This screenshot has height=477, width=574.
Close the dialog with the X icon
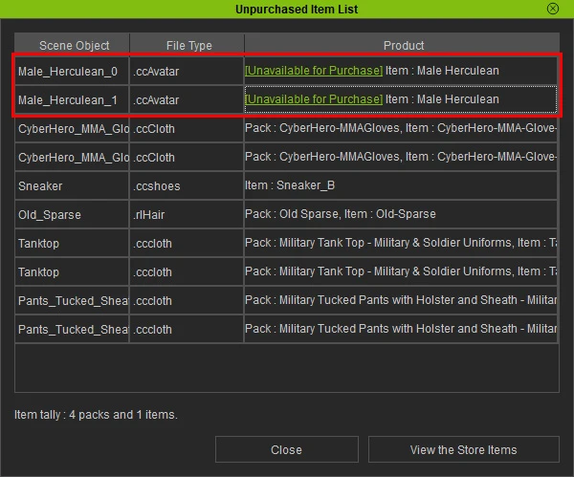553,9
